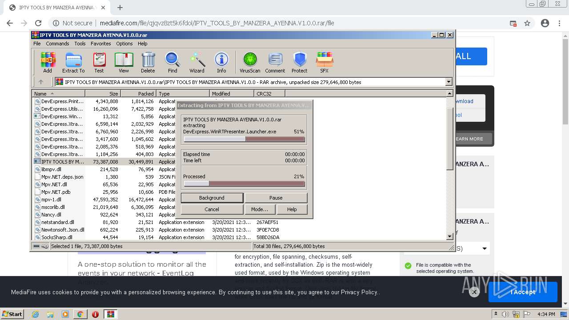Screen dimensions: 569x320
Task: Click browser back arrow
Action: click(10, 23)
